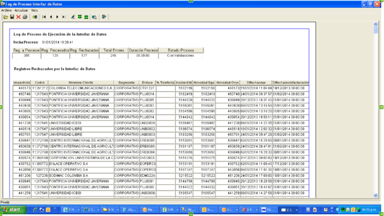The width and height of the screenshot is (384, 216).
Task: Click the Imaestroid value 446173
Action: 22,88
